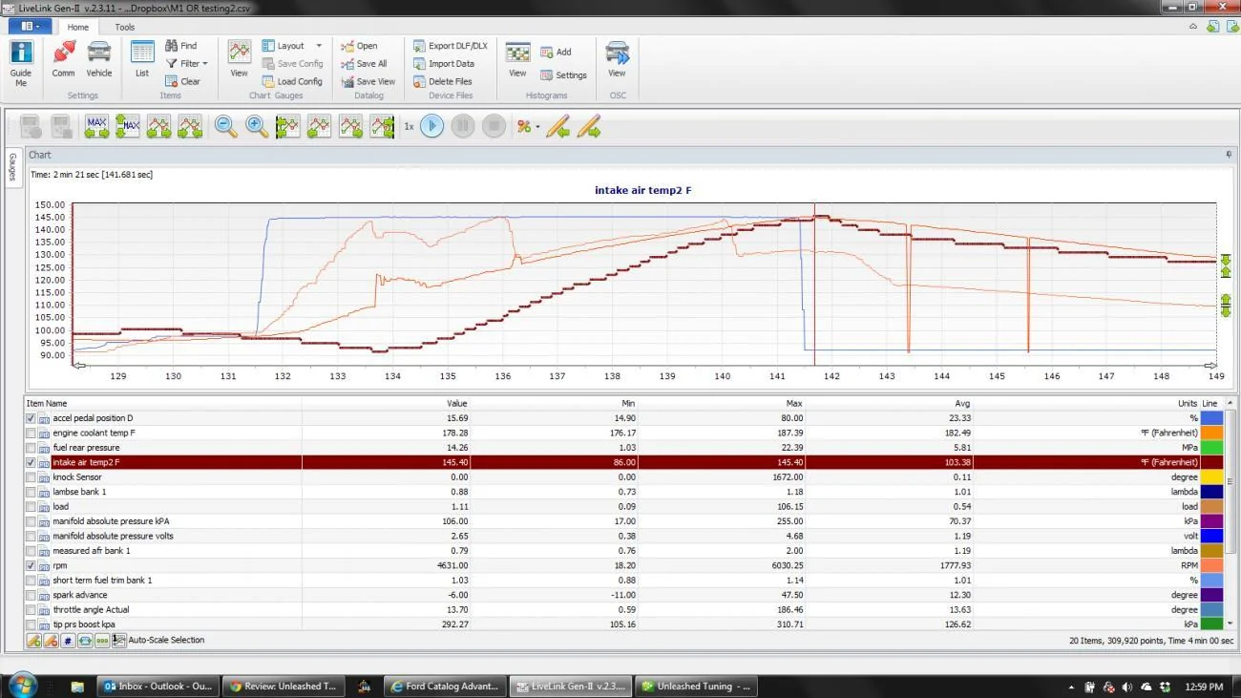Uncheck intake air temp2 F checkbox
This screenshot has width=1241, height=698.
(x=32, y=462)
